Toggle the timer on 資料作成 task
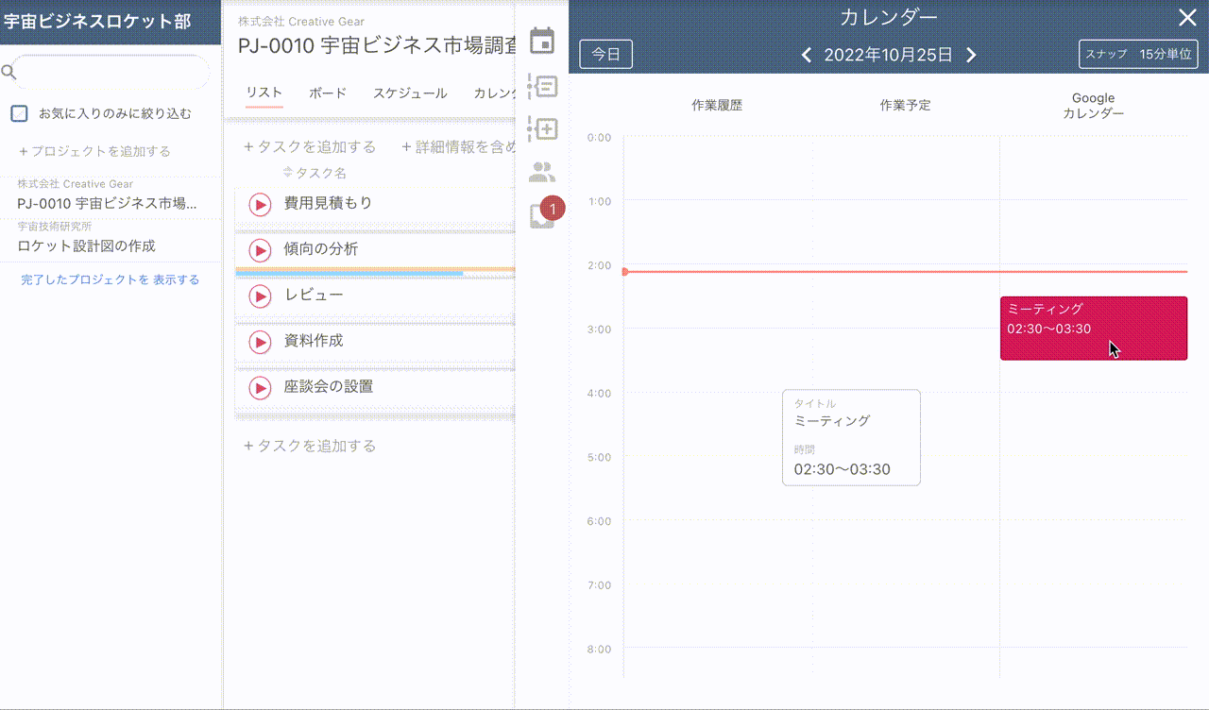 point(259,342)
